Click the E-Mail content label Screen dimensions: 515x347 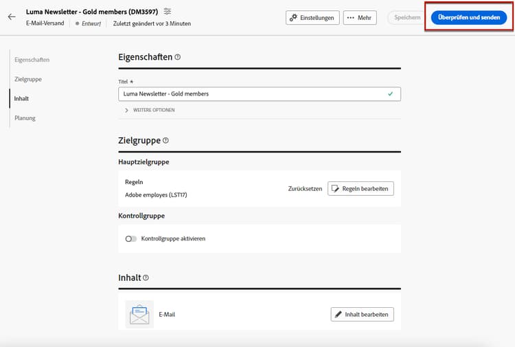[167, 315]
